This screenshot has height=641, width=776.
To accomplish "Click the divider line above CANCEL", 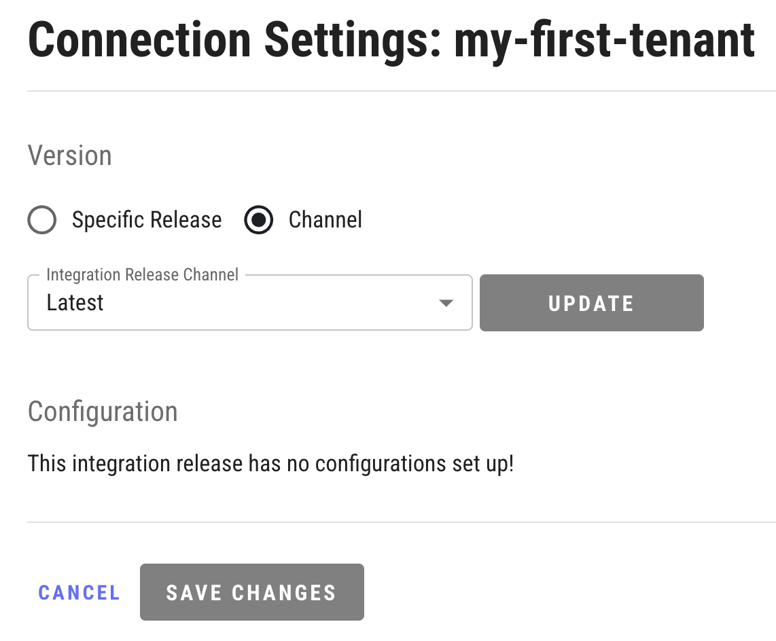I will click(401, 522).
